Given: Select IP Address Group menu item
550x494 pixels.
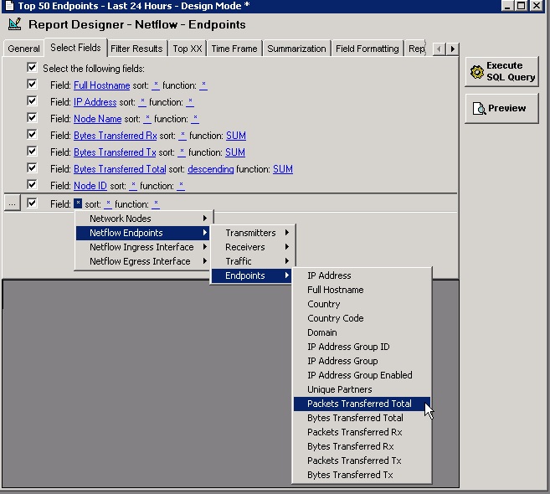Looking at the screenshot, I should [362, 361].
